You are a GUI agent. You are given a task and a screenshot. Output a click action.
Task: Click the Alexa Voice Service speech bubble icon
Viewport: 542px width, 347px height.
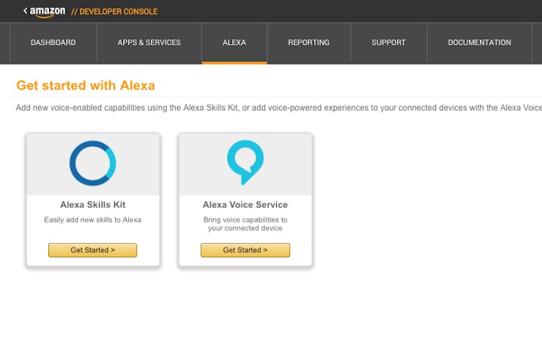245,163
